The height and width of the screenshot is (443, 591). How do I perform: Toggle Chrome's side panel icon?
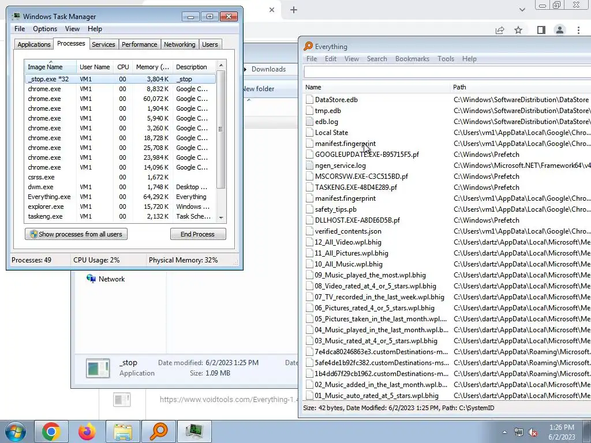point(541,30)
